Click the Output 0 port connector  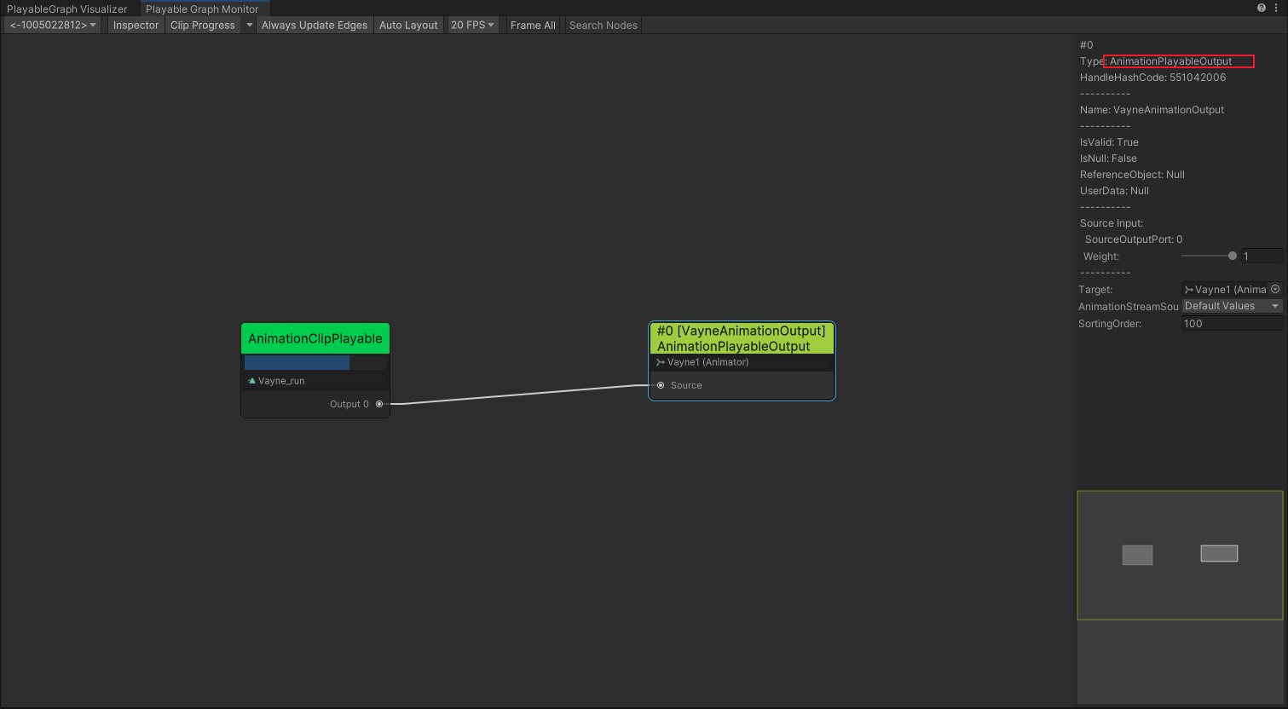pyautogui.click(x=379, y=404)
